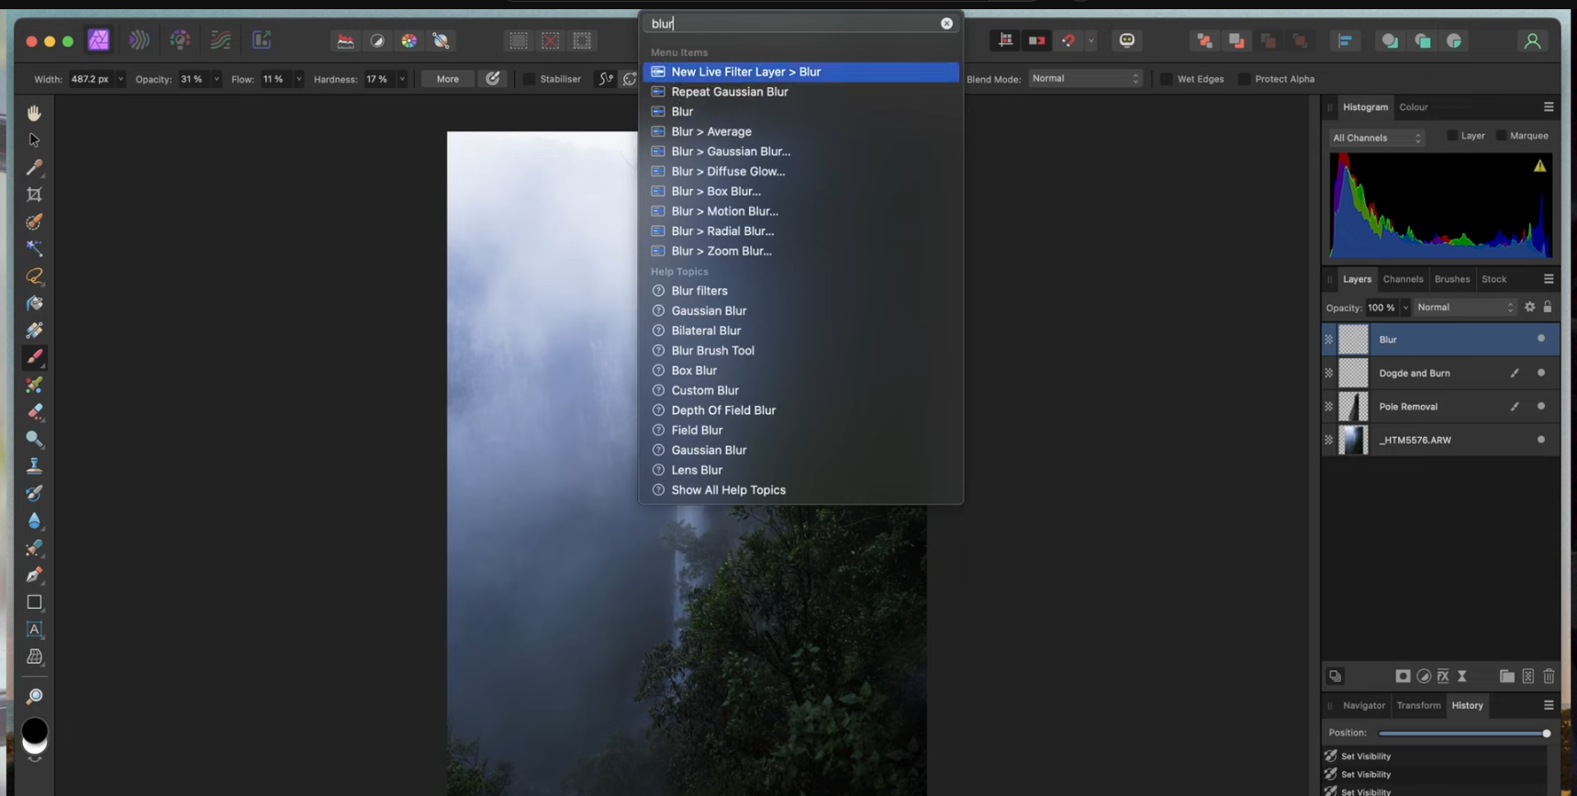
Task: Toggle visibility of the Blur layer
Action: 1541,339
